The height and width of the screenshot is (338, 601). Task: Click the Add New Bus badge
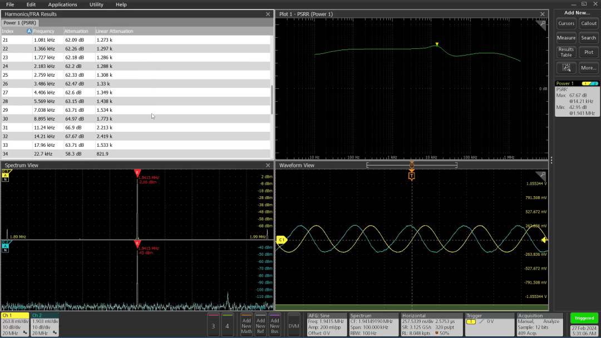[275, 325]
